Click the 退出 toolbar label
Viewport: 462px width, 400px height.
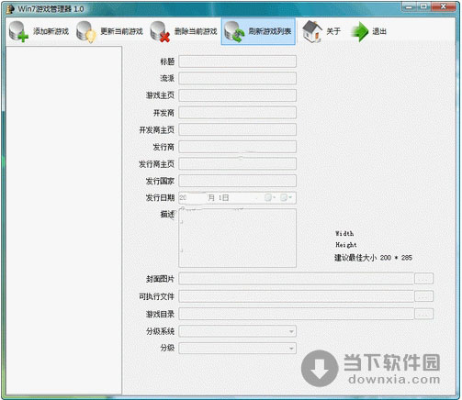[379, 31]
